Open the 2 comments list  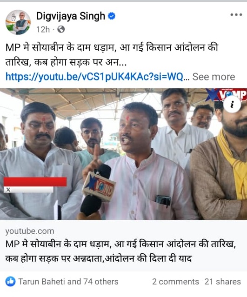[x=175, y=282]
